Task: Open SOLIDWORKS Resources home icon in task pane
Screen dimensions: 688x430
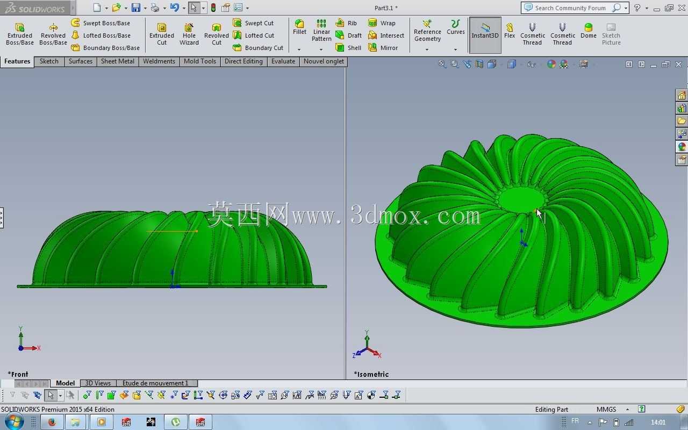Action: pos(682,95)
